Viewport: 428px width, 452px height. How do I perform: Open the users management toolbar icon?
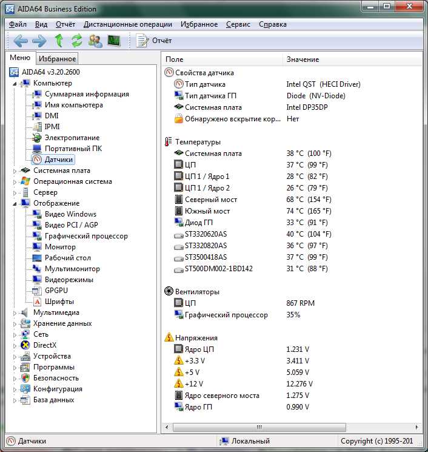(x=95, y=41)
